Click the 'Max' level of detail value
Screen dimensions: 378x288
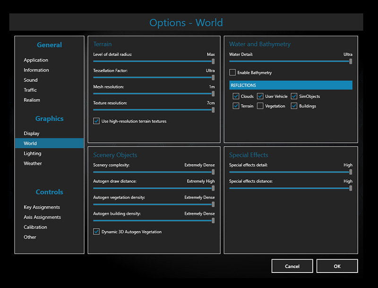(211, 55)
